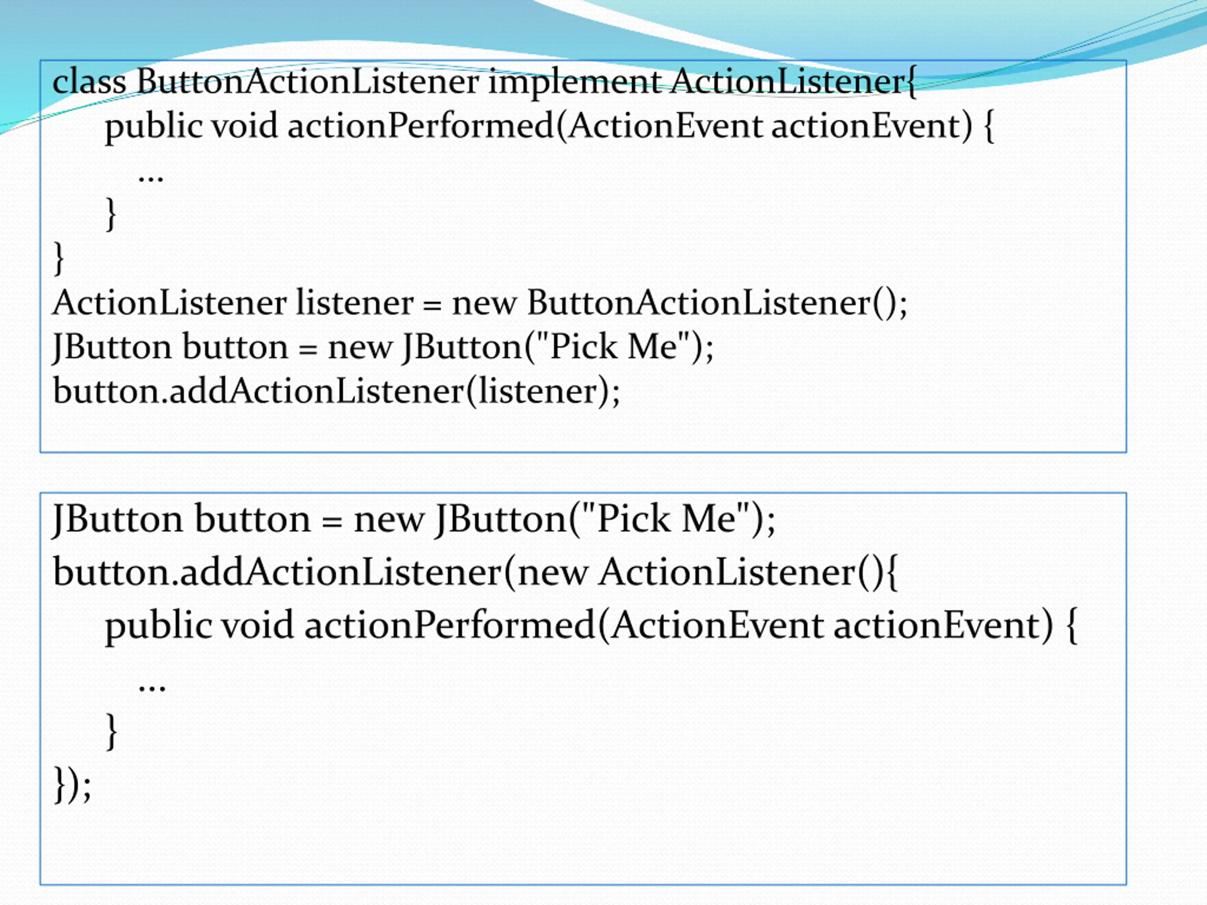Click the closing '});' line
Image resolution: width=1207 pixels, height=905 pixels.
pyautogui.click(x=73, y=785)
